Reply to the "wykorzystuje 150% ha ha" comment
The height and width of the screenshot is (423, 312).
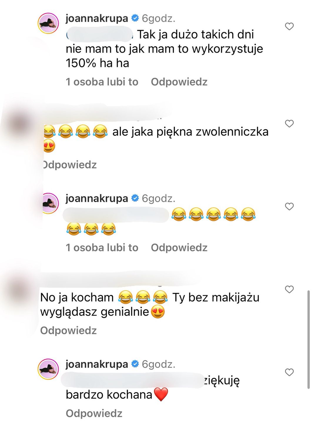pyautogui.click(x=179, y=82)
